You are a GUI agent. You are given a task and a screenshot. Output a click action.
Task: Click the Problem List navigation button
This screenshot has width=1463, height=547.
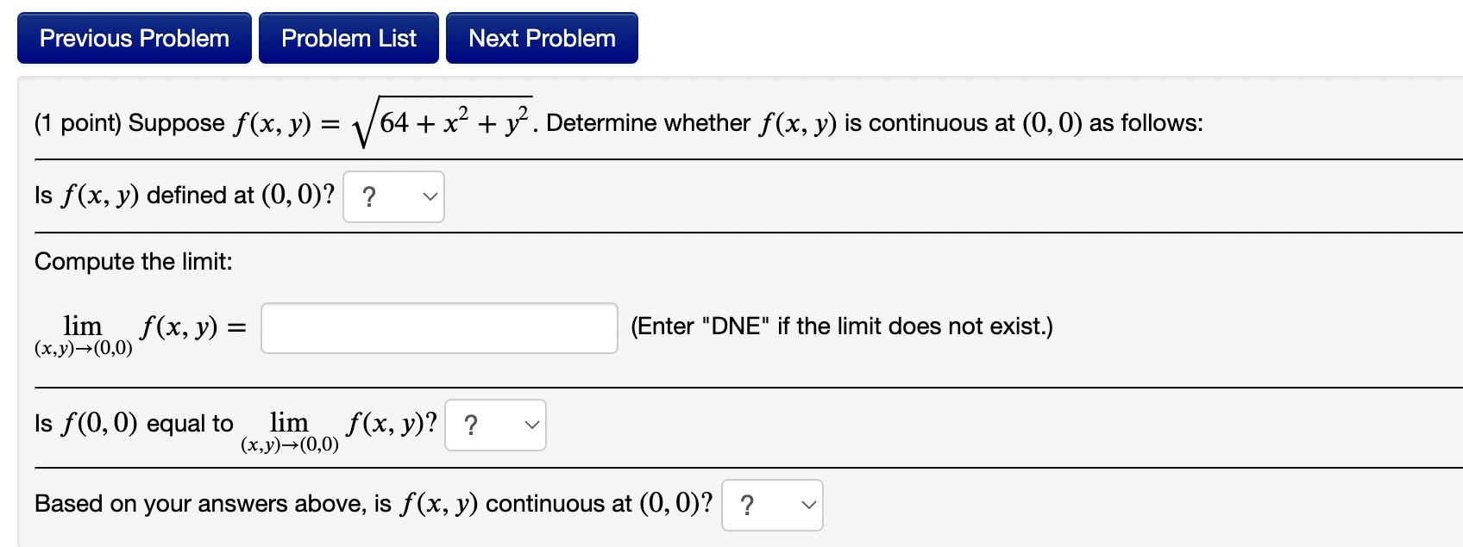click(x=348, y=37)
